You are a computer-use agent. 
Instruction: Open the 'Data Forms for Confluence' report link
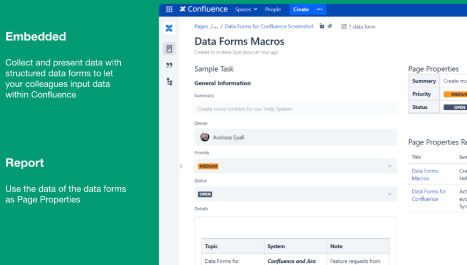[429, 195]
